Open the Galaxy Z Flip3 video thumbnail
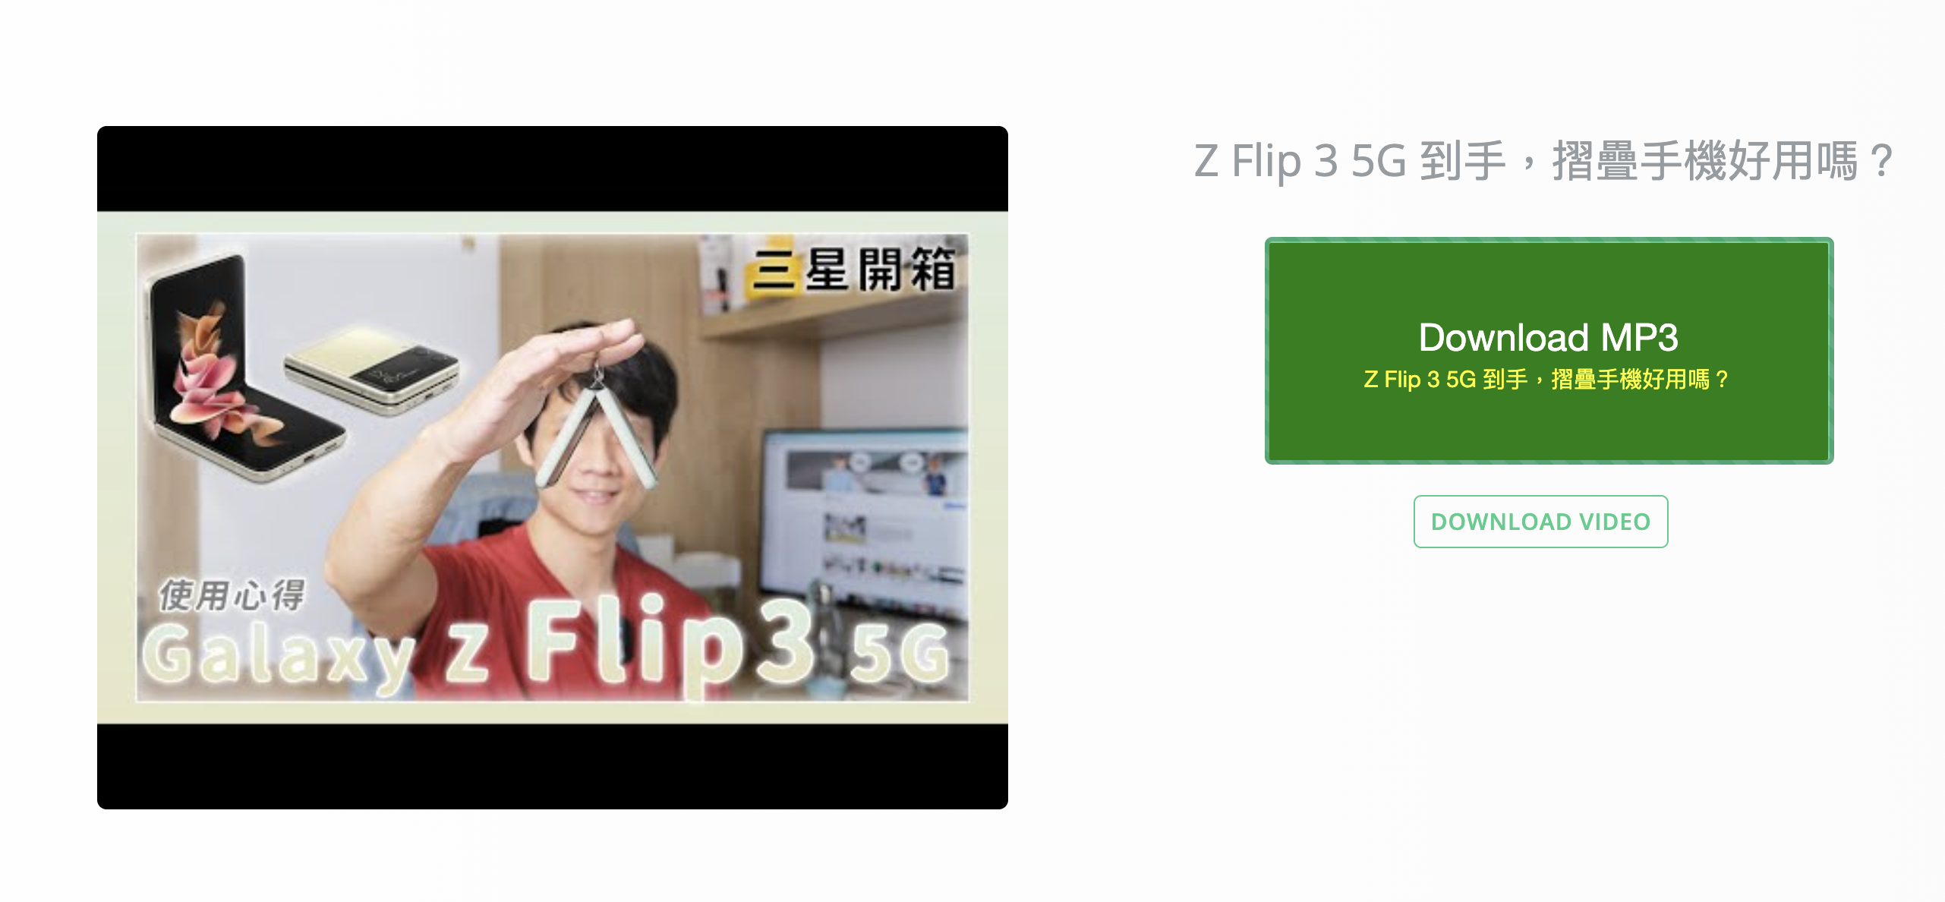 coord(553,468)
